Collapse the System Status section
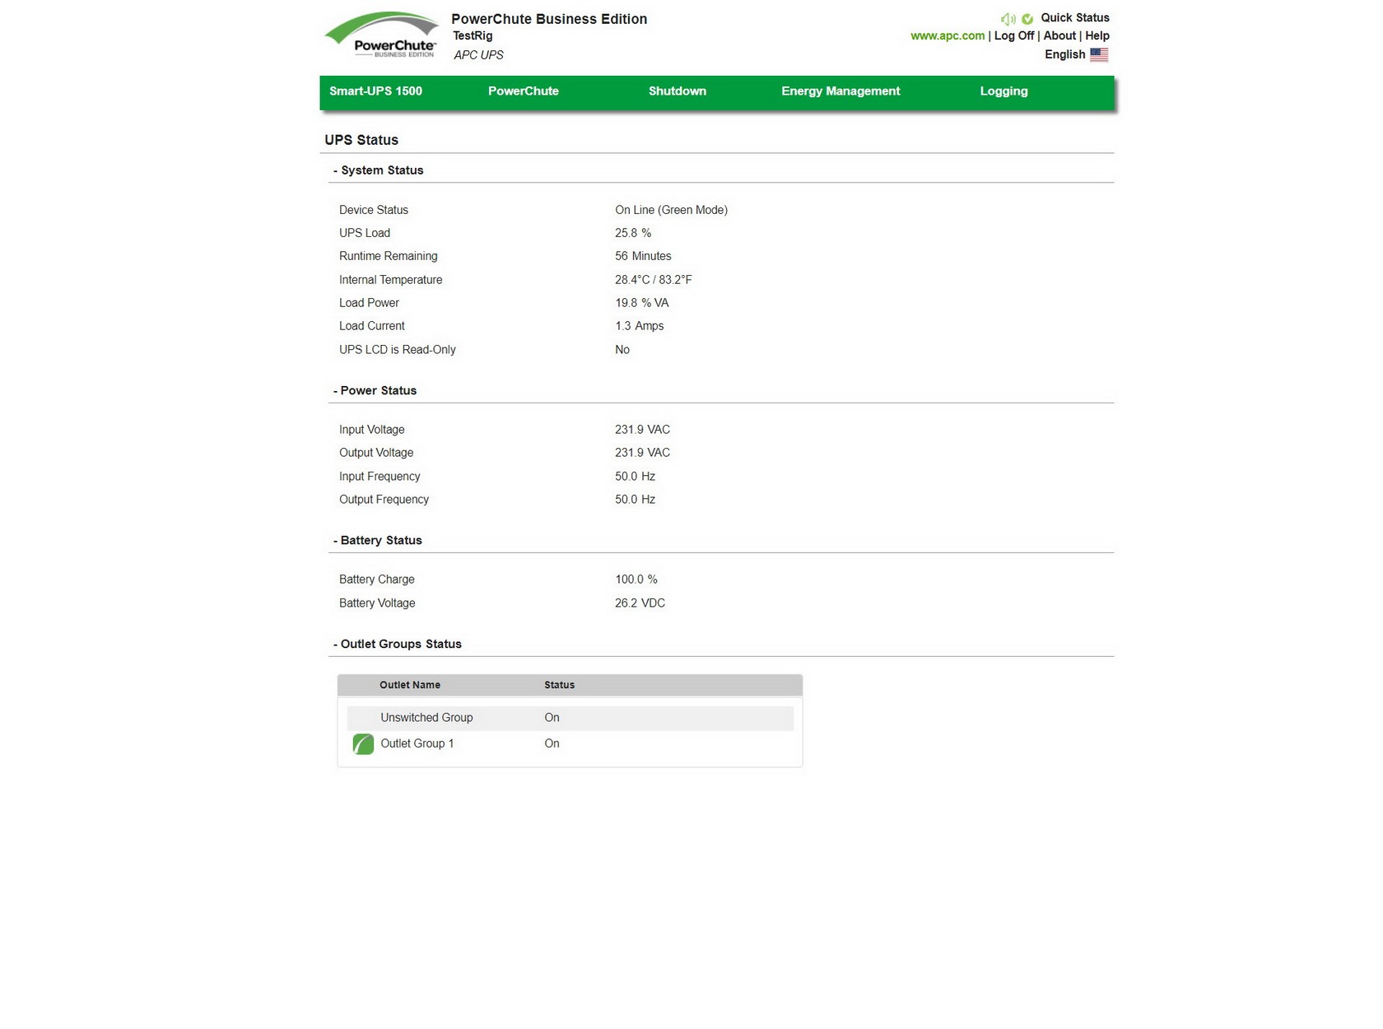1383x1029 pixels. point(378,170)
